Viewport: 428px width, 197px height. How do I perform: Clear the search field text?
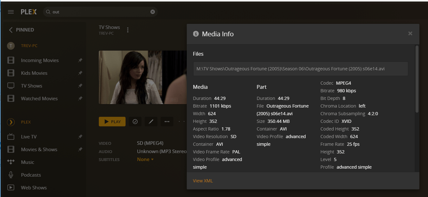(152, 12)
